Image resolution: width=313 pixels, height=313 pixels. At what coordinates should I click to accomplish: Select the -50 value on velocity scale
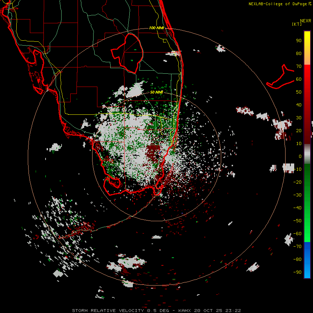point(297,221)
